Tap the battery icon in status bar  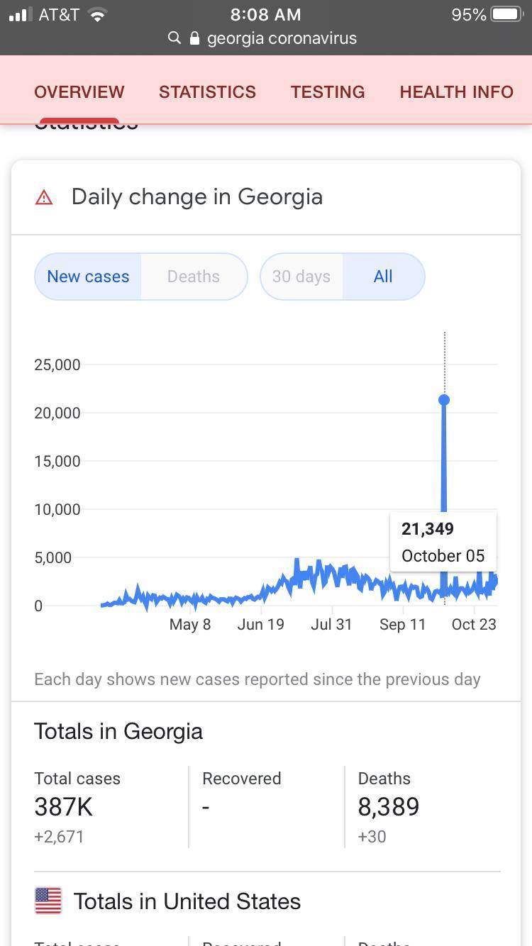point(507,14)
